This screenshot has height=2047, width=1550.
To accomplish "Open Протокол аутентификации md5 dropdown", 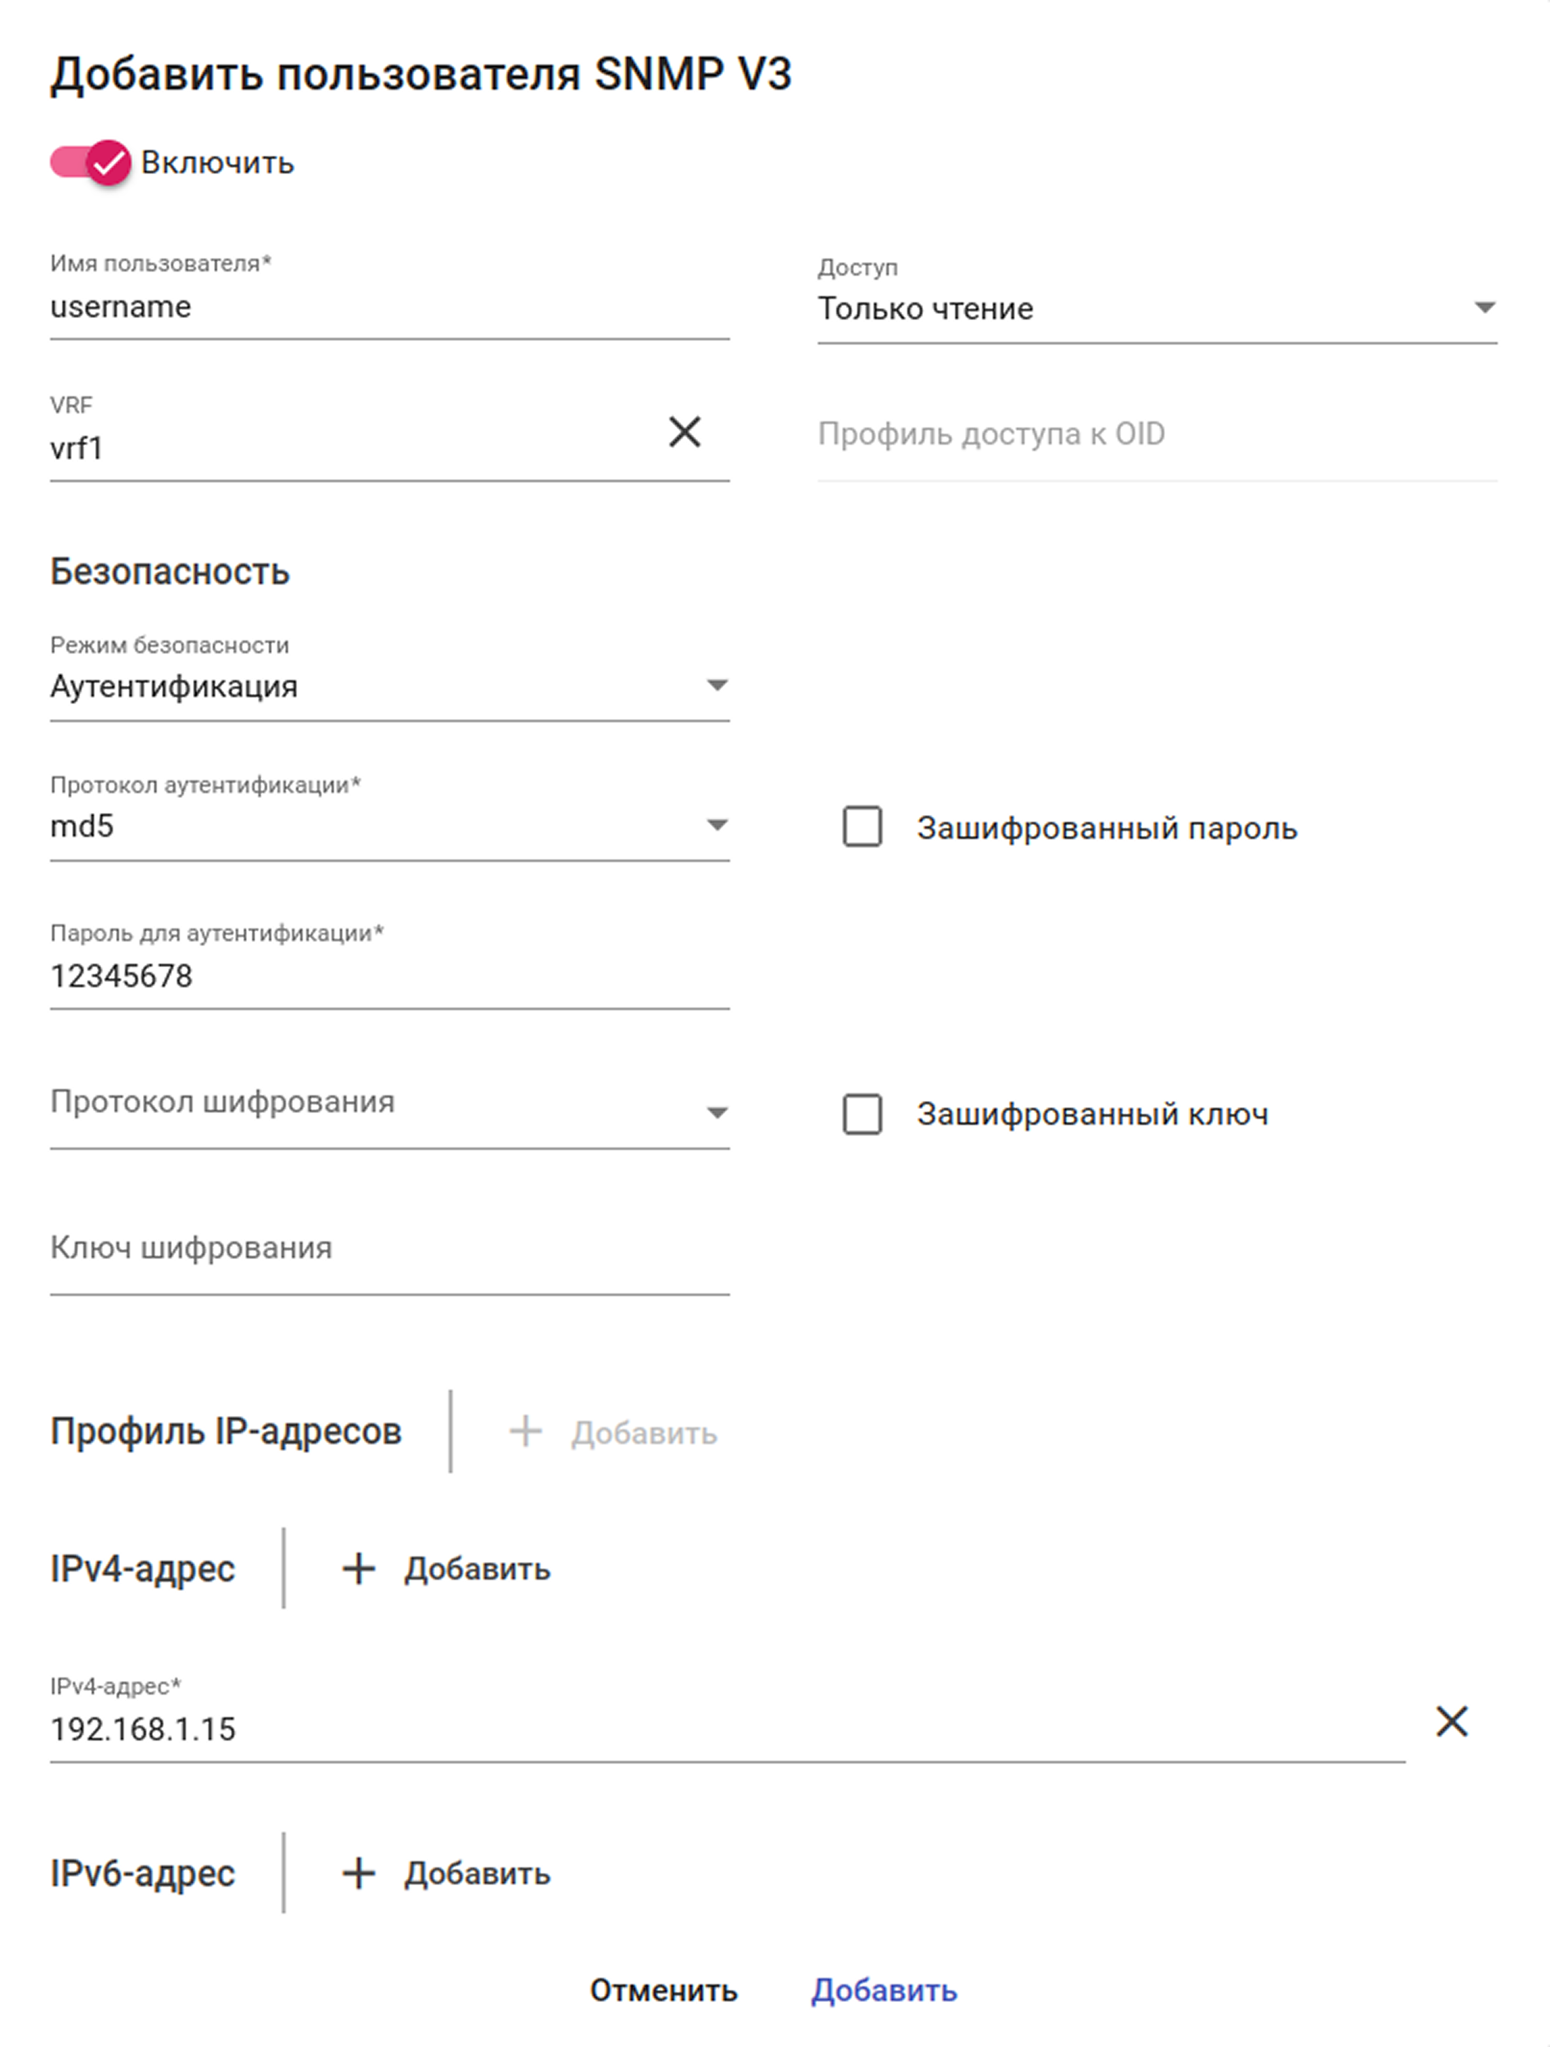I will pyautogui.click(x=389, y=825).
